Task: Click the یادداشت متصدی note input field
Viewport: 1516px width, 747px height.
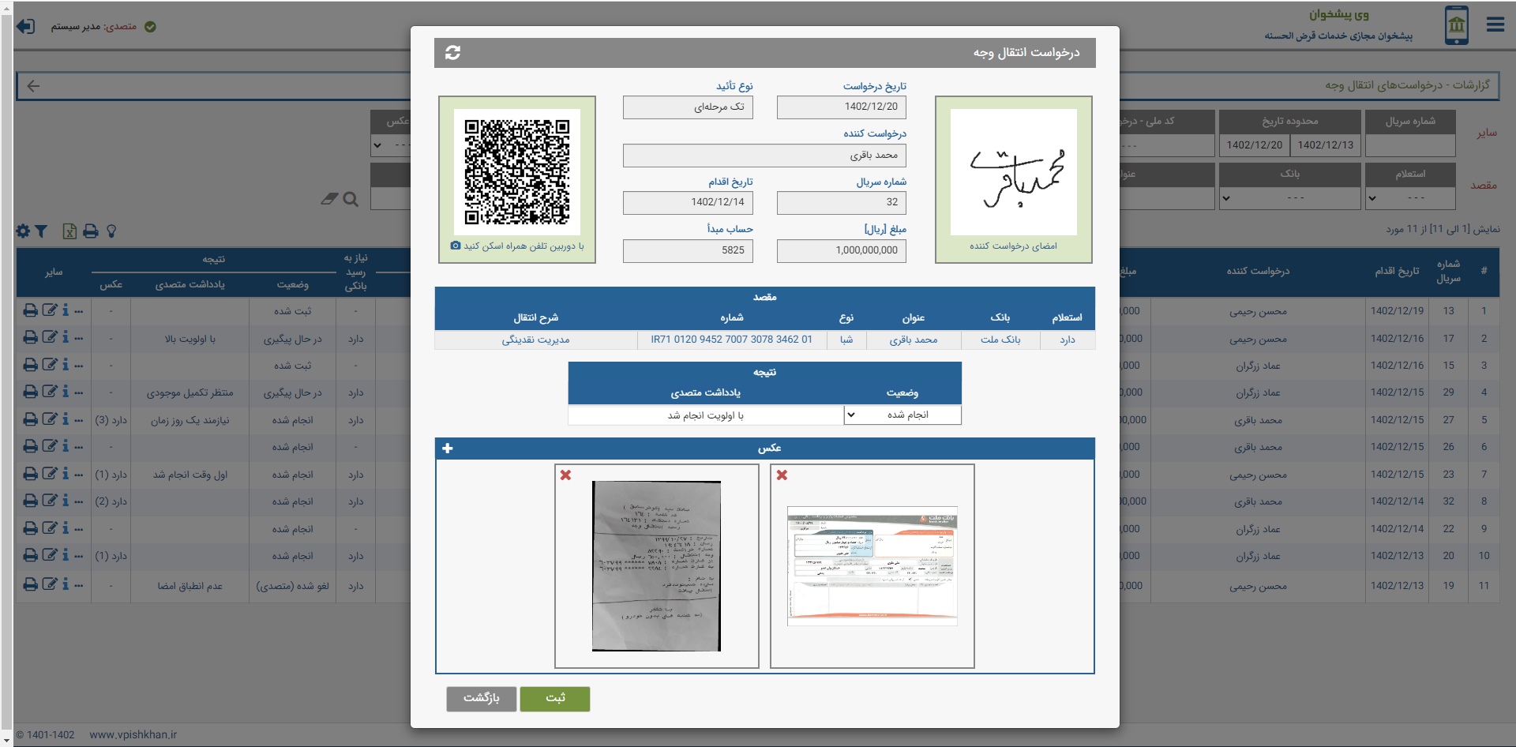Action: tap(706, 415)
